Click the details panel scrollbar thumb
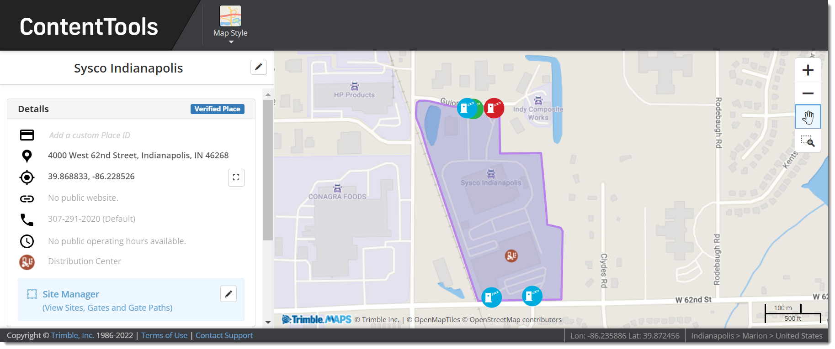835x349 pixels. pyautogui.click(x=268, y=170)
